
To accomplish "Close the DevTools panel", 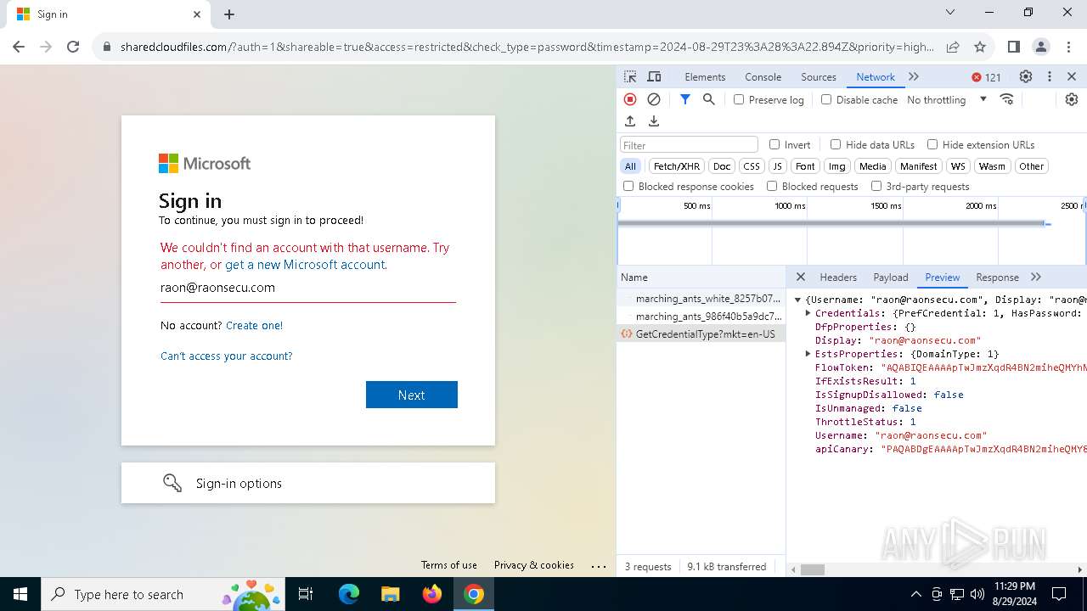I will tap(1072, 76).
